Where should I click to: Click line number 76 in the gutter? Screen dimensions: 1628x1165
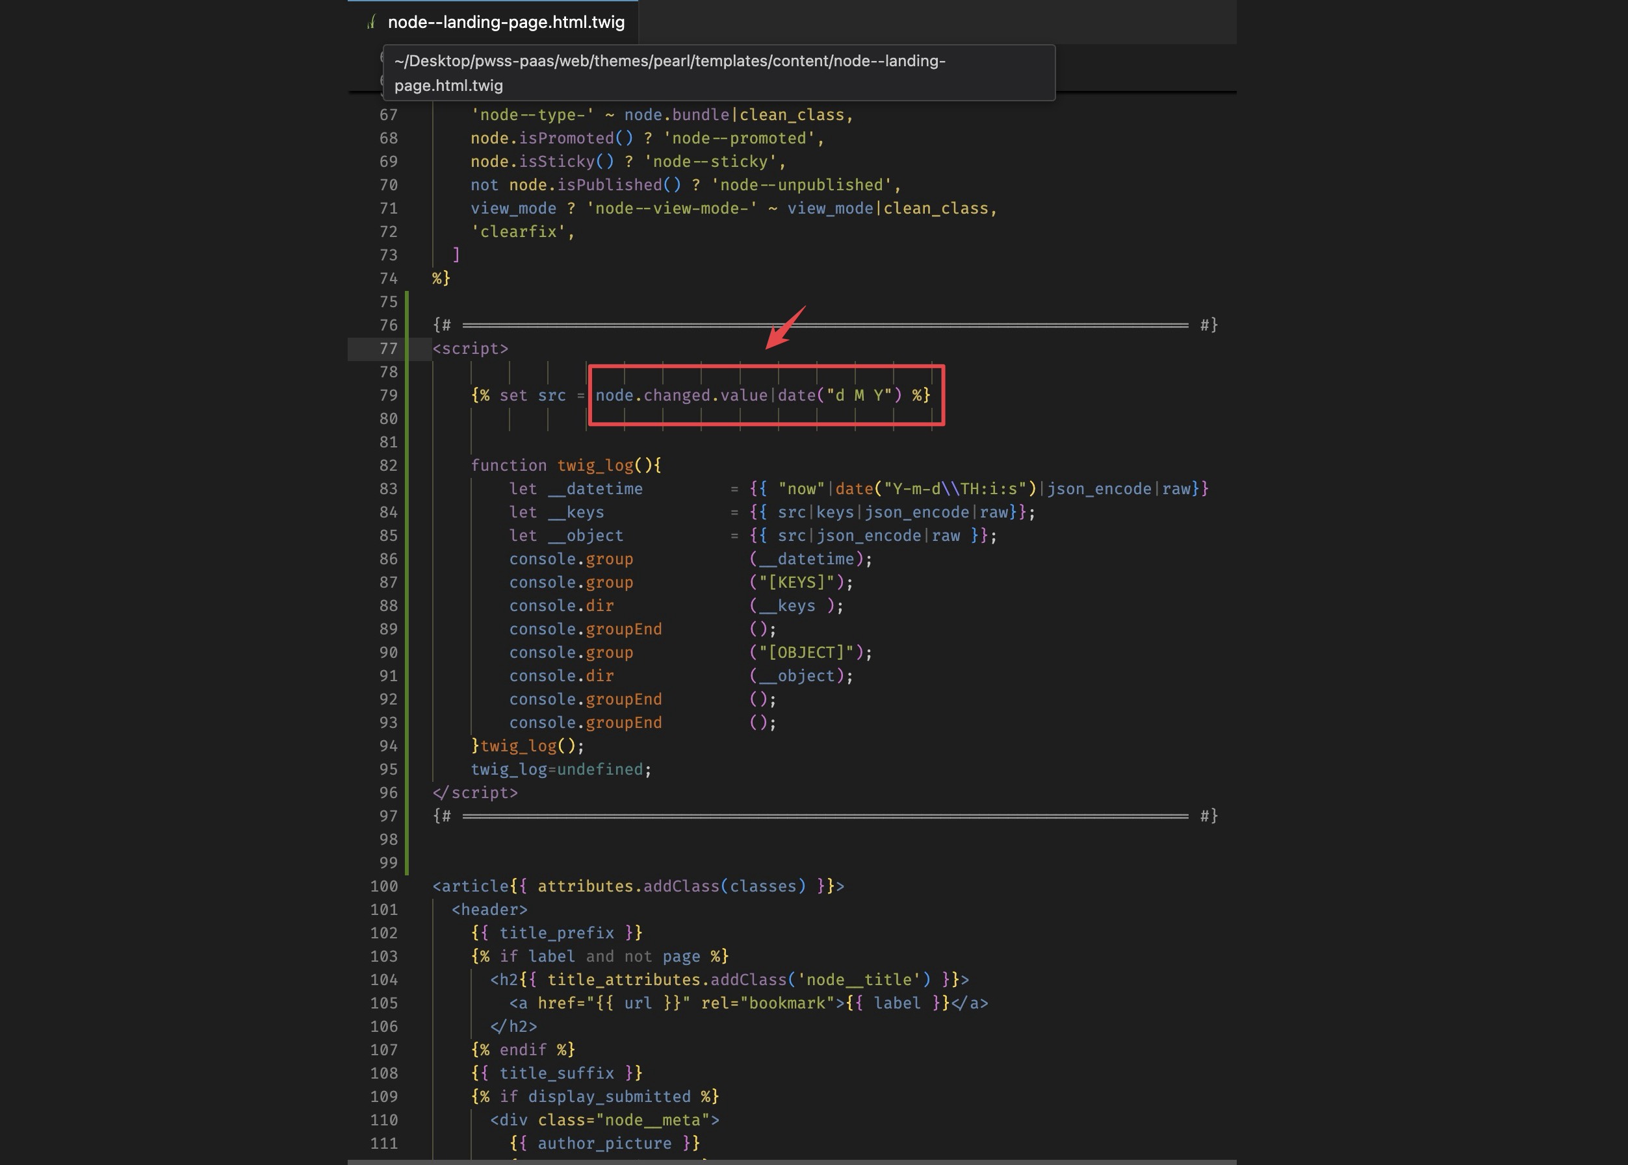click(x=389, y=325)
